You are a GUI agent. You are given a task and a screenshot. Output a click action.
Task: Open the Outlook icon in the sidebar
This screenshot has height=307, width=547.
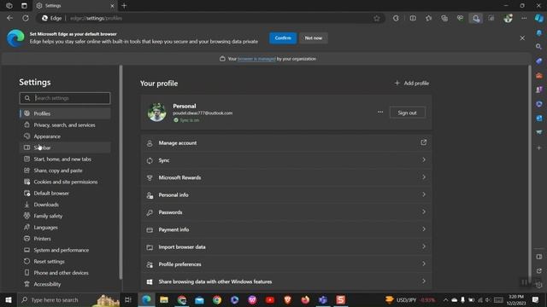click(539, 119)
